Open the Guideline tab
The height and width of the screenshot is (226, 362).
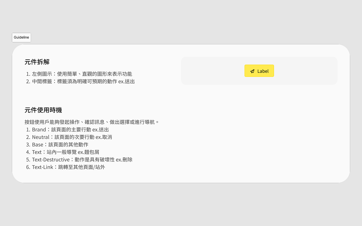coord(21,38)
